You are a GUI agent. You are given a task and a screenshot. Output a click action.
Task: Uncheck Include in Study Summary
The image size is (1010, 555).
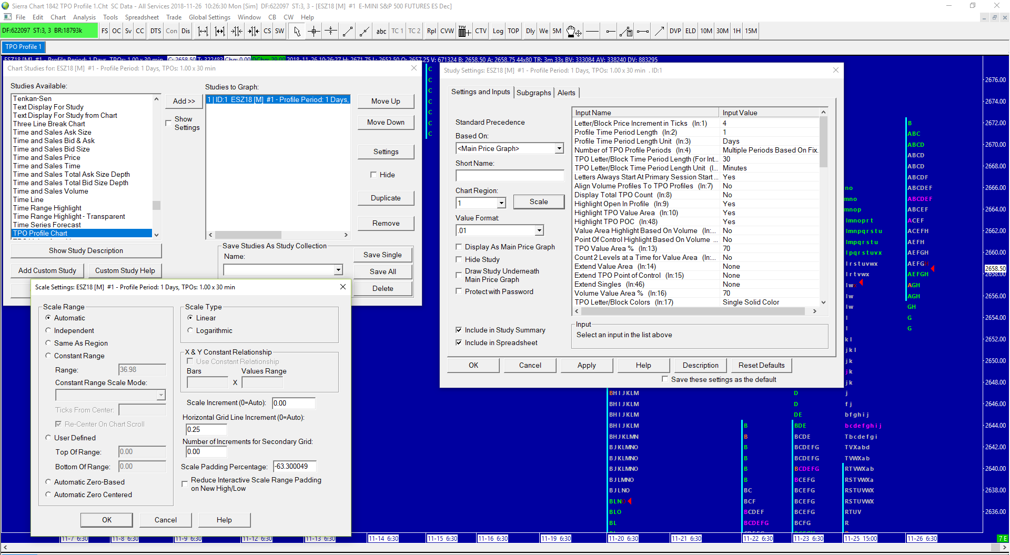point(459,330)
